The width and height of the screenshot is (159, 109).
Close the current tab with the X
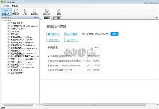pos(157,18)
